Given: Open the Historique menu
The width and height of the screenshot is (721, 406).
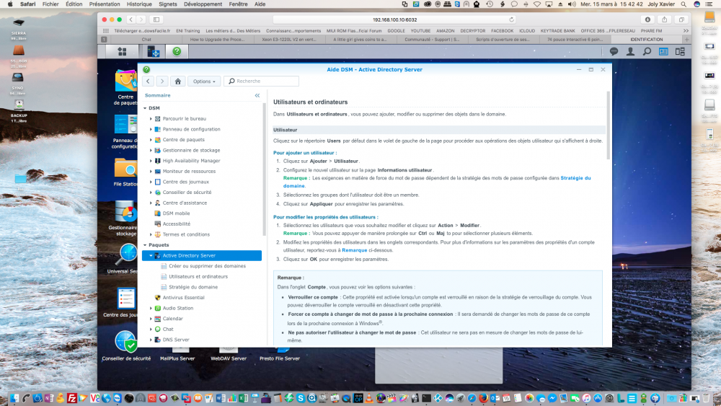Looking at the screenshot, I should [x=139, y=4].
